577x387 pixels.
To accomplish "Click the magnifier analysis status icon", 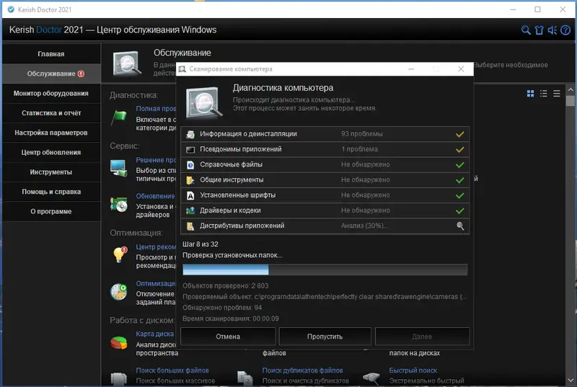I will [460, 226].
